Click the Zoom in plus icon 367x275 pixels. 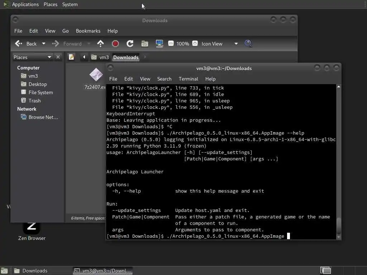click(x=195, y=43)
